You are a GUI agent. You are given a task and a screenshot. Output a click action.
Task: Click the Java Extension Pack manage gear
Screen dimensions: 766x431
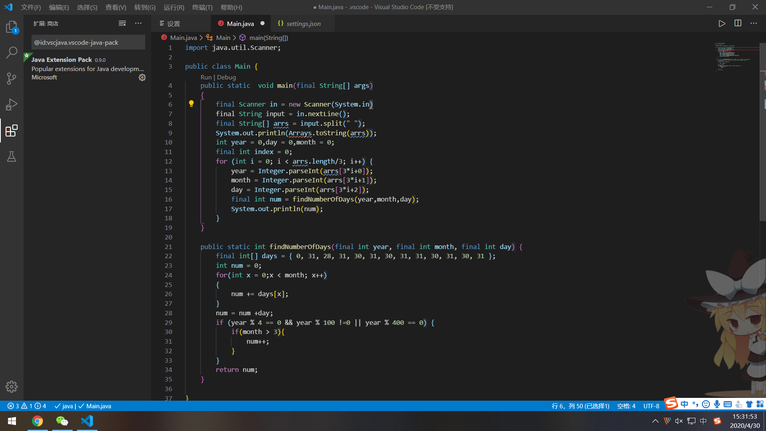(142, 77)
